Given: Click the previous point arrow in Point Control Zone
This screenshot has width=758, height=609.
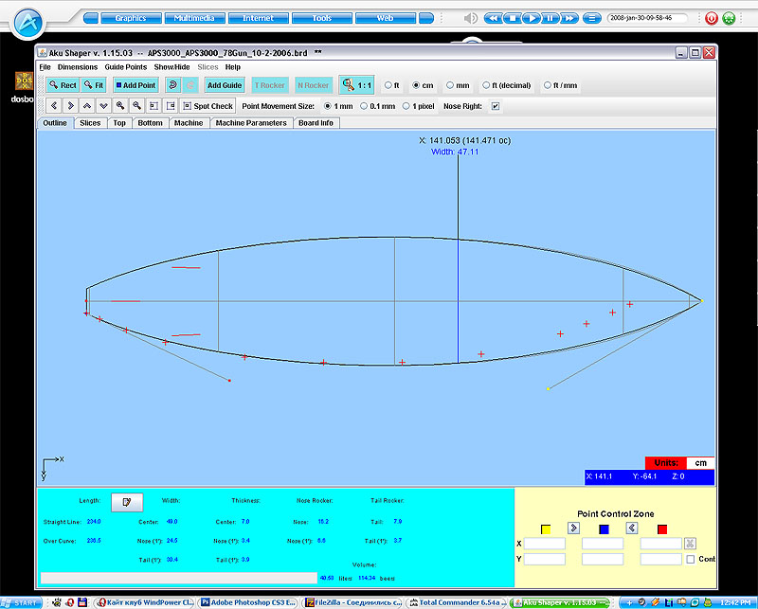Looking at the screenshot, I should 631,528.
